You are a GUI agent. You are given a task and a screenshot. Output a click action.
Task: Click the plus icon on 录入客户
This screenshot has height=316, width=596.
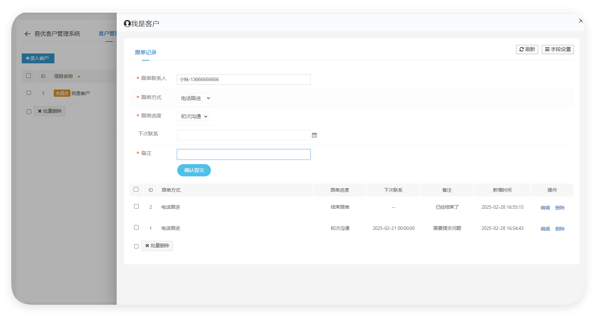tap(28, 58)
